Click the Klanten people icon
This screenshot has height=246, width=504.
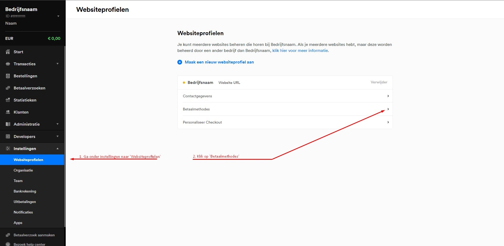[8, 112]
